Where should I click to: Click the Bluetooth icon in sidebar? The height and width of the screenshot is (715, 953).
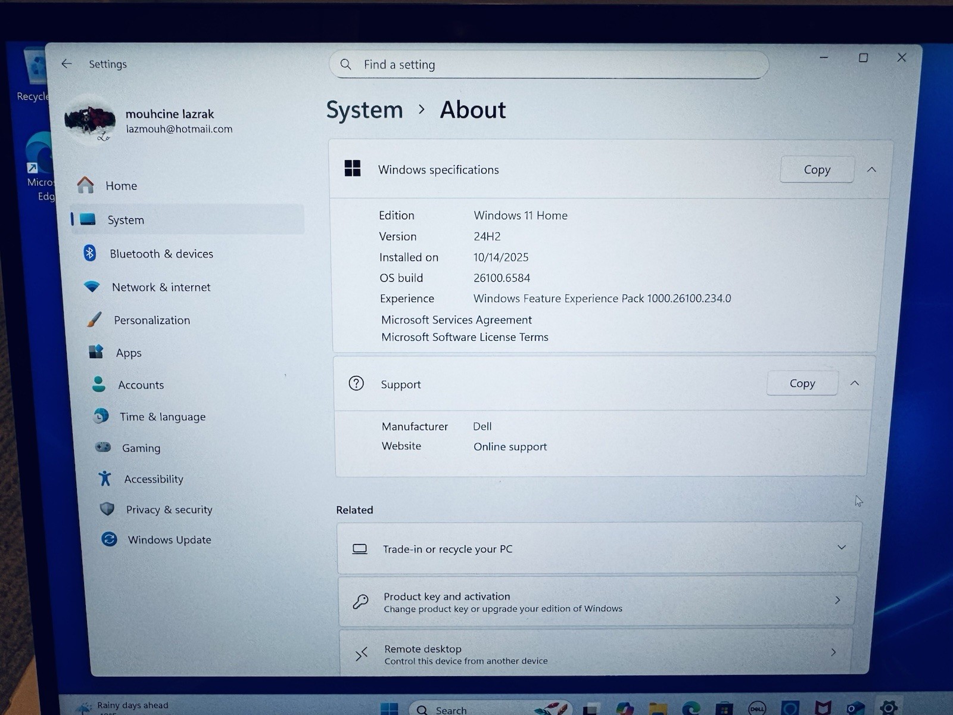click(90, 253)
